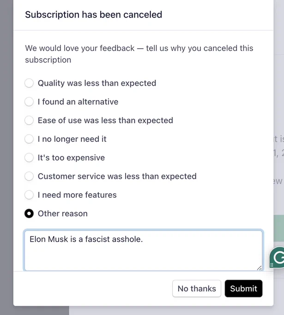Screen dimensions: 284x315
Task: Click the green banner behind the dialog
Action: [x=278, y=228]
